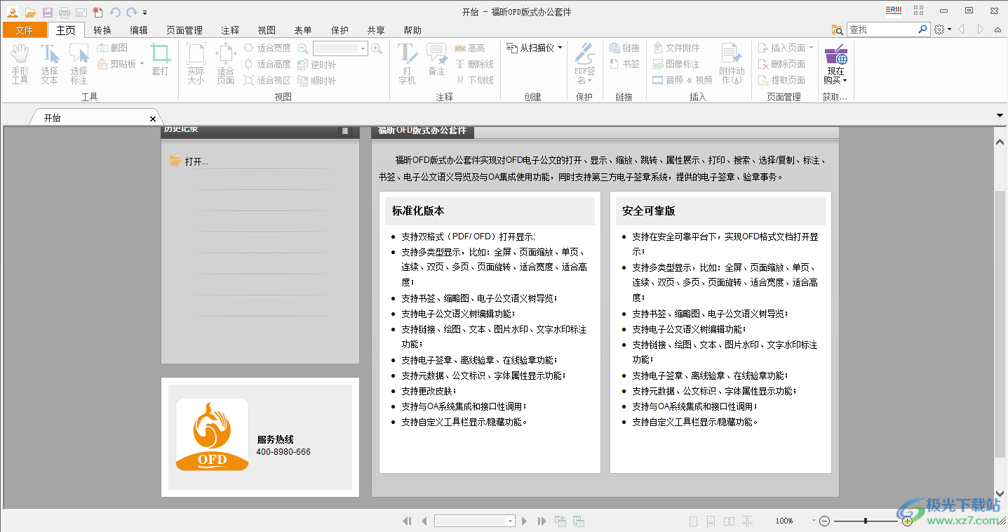The width and height of the screenshot is (1008, 532).
Task: Click the Open folder icon in quick toolbar
Action: (30, 12)
